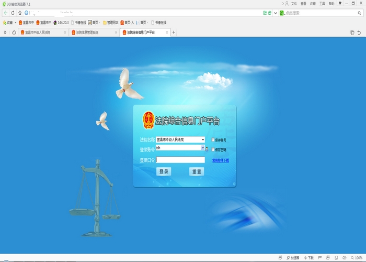Screen dimensions: 366x262
Task: Expand the 登录账号 account dropdown arrow
Action: click(x=202, y=148)
